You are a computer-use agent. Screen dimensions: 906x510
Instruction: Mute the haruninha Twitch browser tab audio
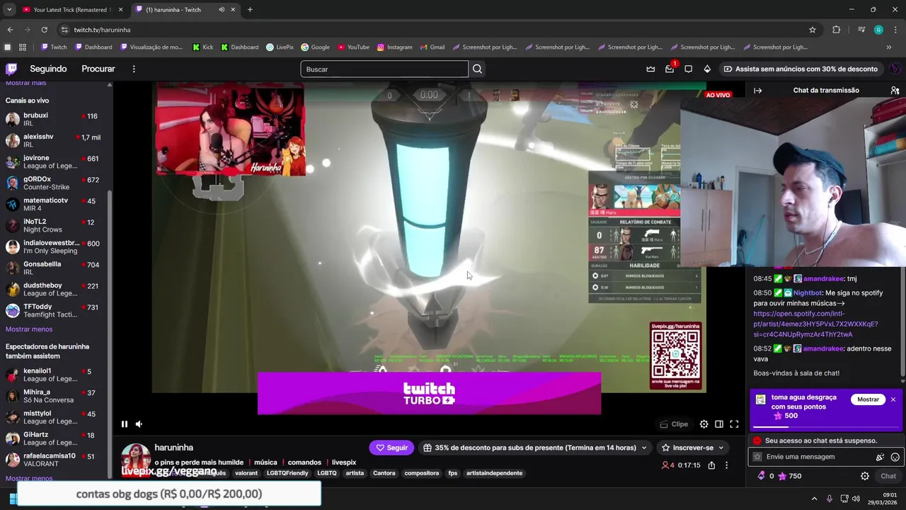click(x=222, y=10)
